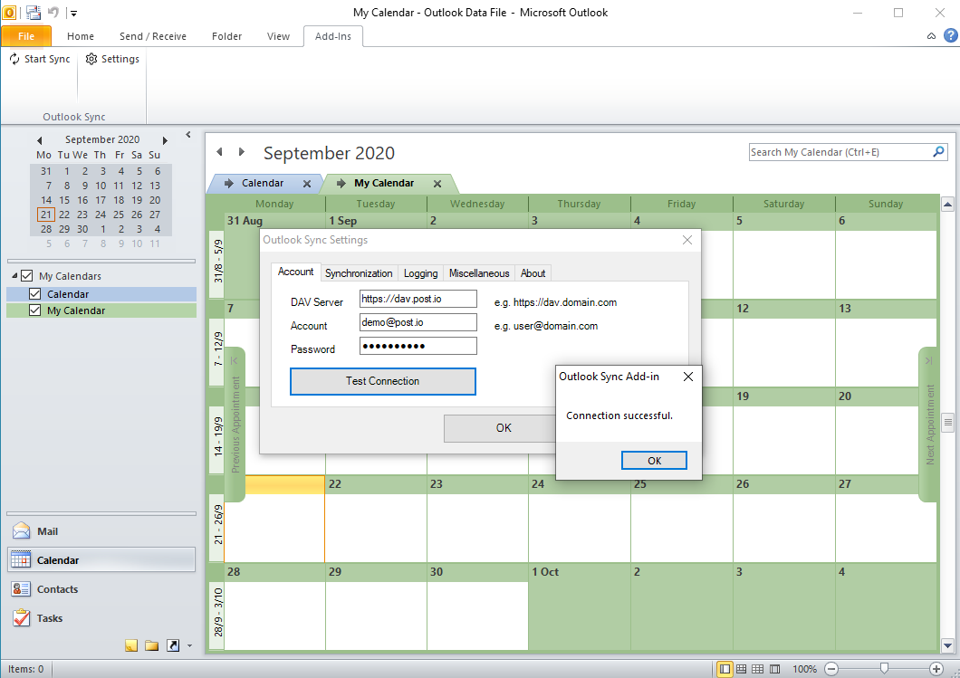Open Customize Quick Access Toolbar arrow
Viewport: 960px width, 678px height.
(73, 13)
